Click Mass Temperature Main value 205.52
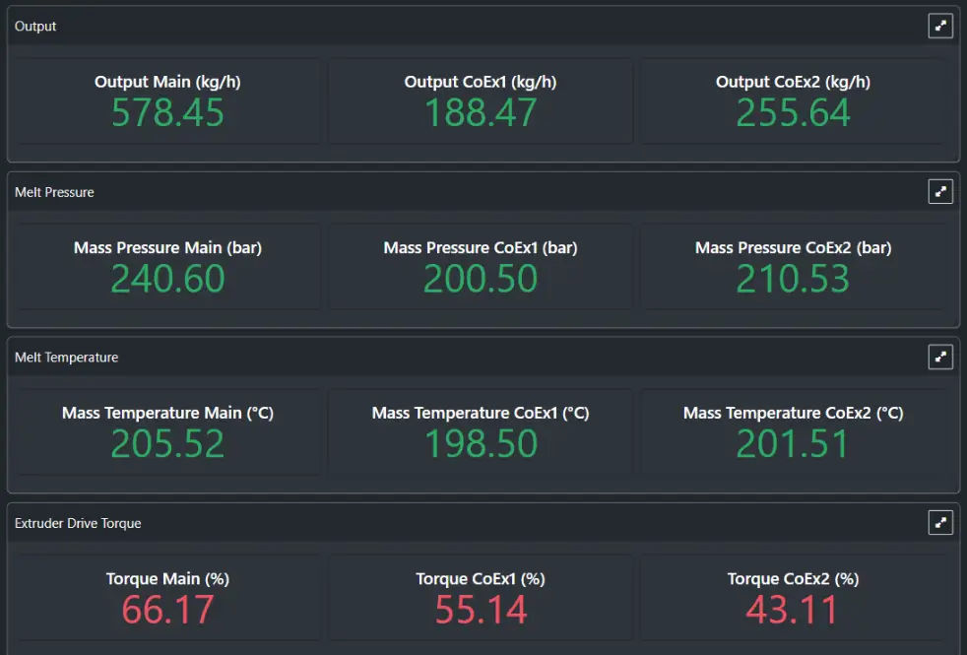 (x=167, y=444)
